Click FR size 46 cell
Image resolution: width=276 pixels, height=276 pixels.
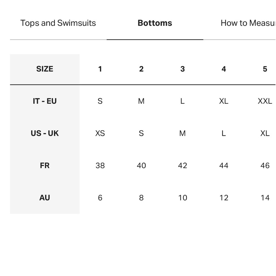265,166
